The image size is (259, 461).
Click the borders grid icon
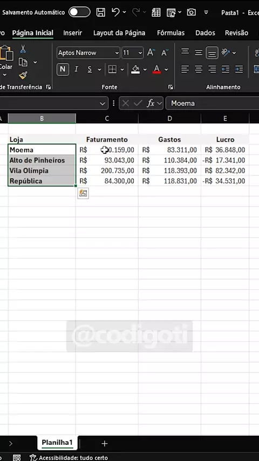coord(112,70)
